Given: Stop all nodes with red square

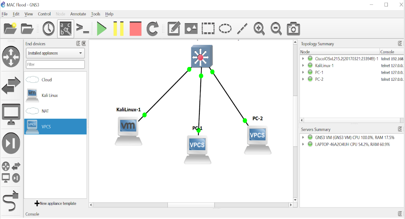Looking at the screenshot, I should 136,29.
